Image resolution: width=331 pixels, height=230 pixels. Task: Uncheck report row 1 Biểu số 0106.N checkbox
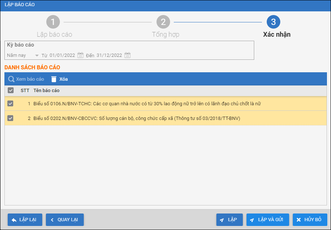pyautogui.click(x=11, y=104)
